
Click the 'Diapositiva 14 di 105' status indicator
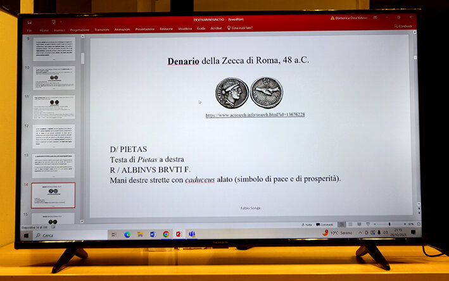click(x=34, y=227)
